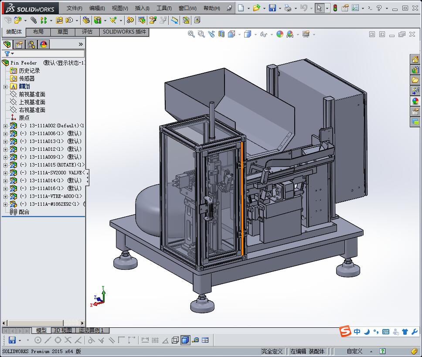Click the New document icon
422x357 pixels.
241,8
